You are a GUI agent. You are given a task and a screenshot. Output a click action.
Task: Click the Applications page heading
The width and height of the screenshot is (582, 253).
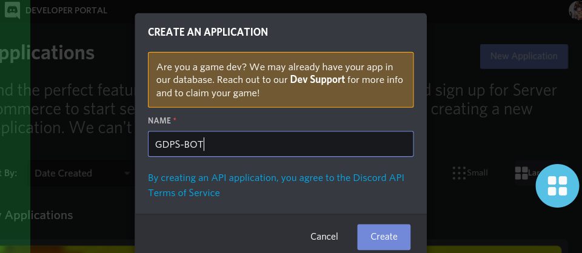click(x=47, y=53)
